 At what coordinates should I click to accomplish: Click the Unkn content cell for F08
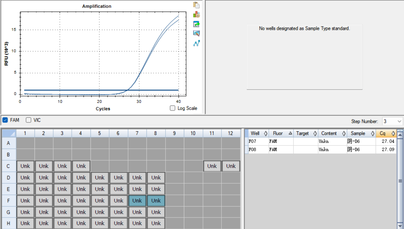[332, 149]
